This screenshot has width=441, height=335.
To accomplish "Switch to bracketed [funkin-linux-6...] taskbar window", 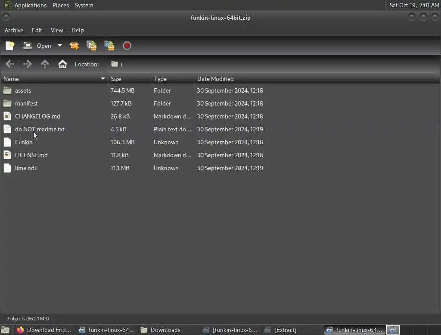I will click(231, 330).
